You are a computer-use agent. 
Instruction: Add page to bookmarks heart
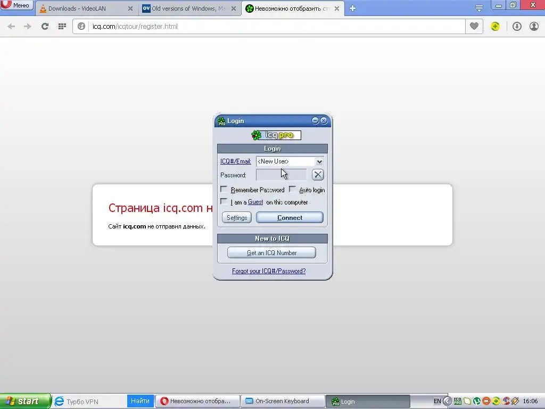pyautogui.click(x=474, y=26)
